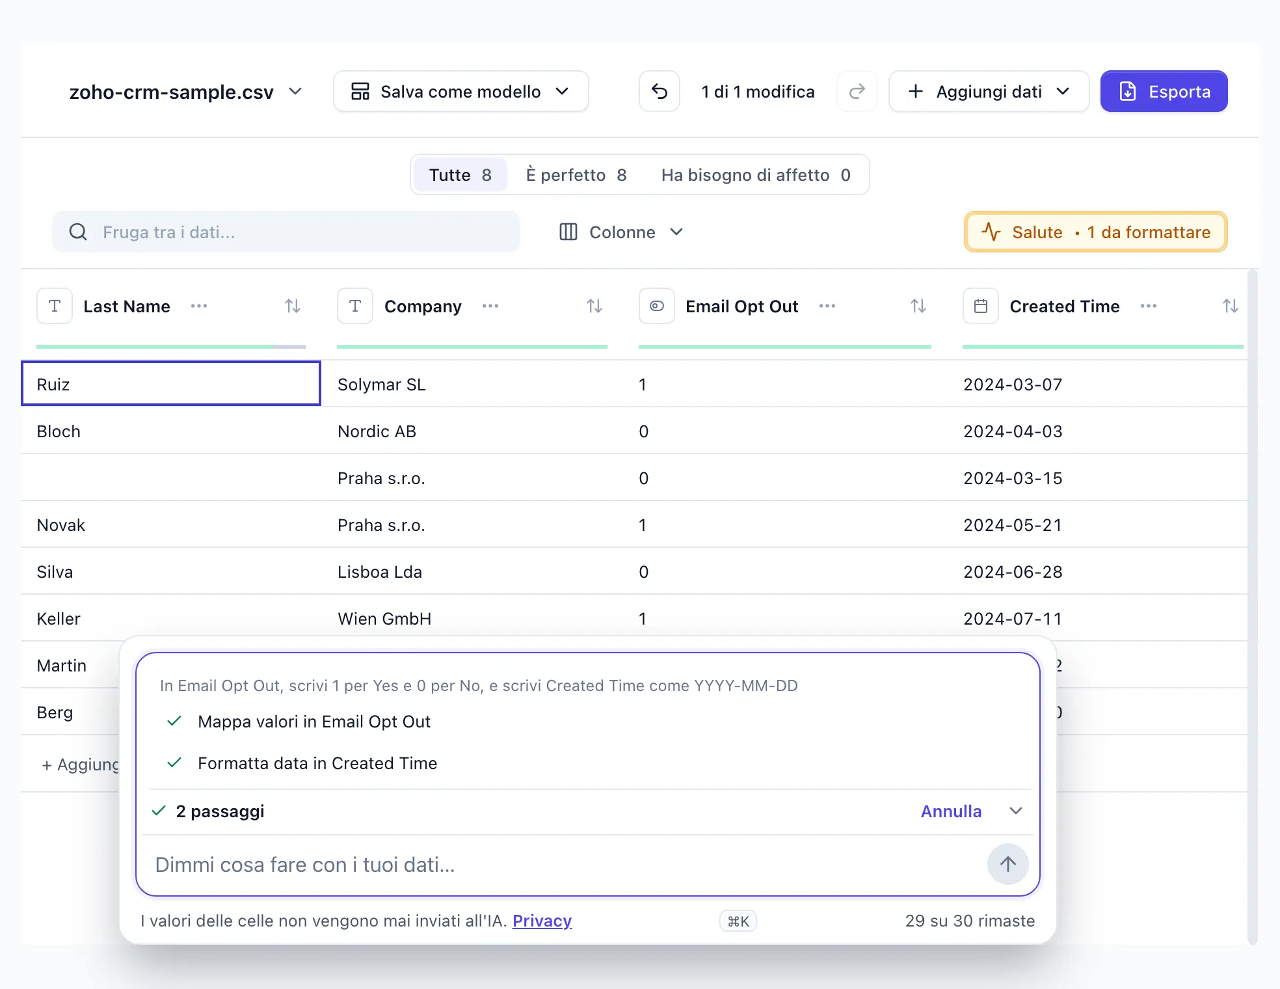Open the Salva come modello dropdown
This screenshot has width=1280, height=989.
[x=461, y=92]
